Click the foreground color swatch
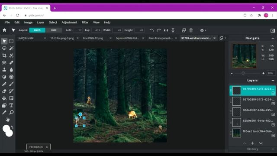 (x=6, y=128)
